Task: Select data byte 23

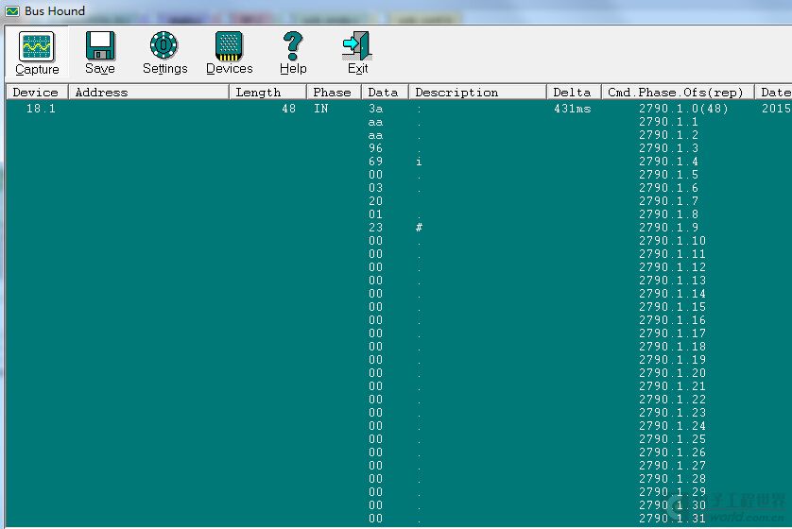Action: tap(376, 228)
